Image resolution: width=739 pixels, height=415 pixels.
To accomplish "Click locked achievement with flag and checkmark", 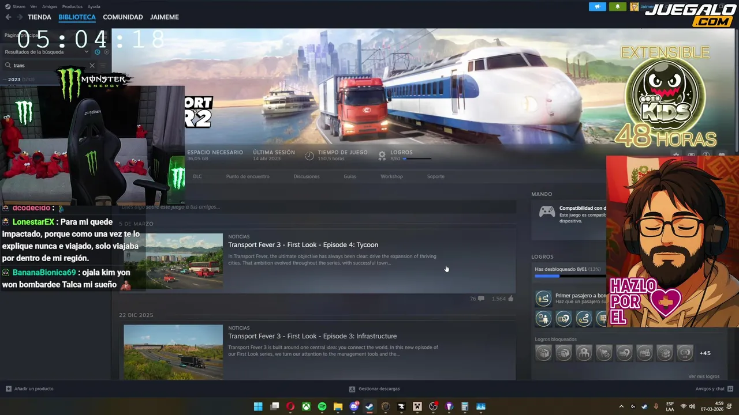I will (604, 353).
